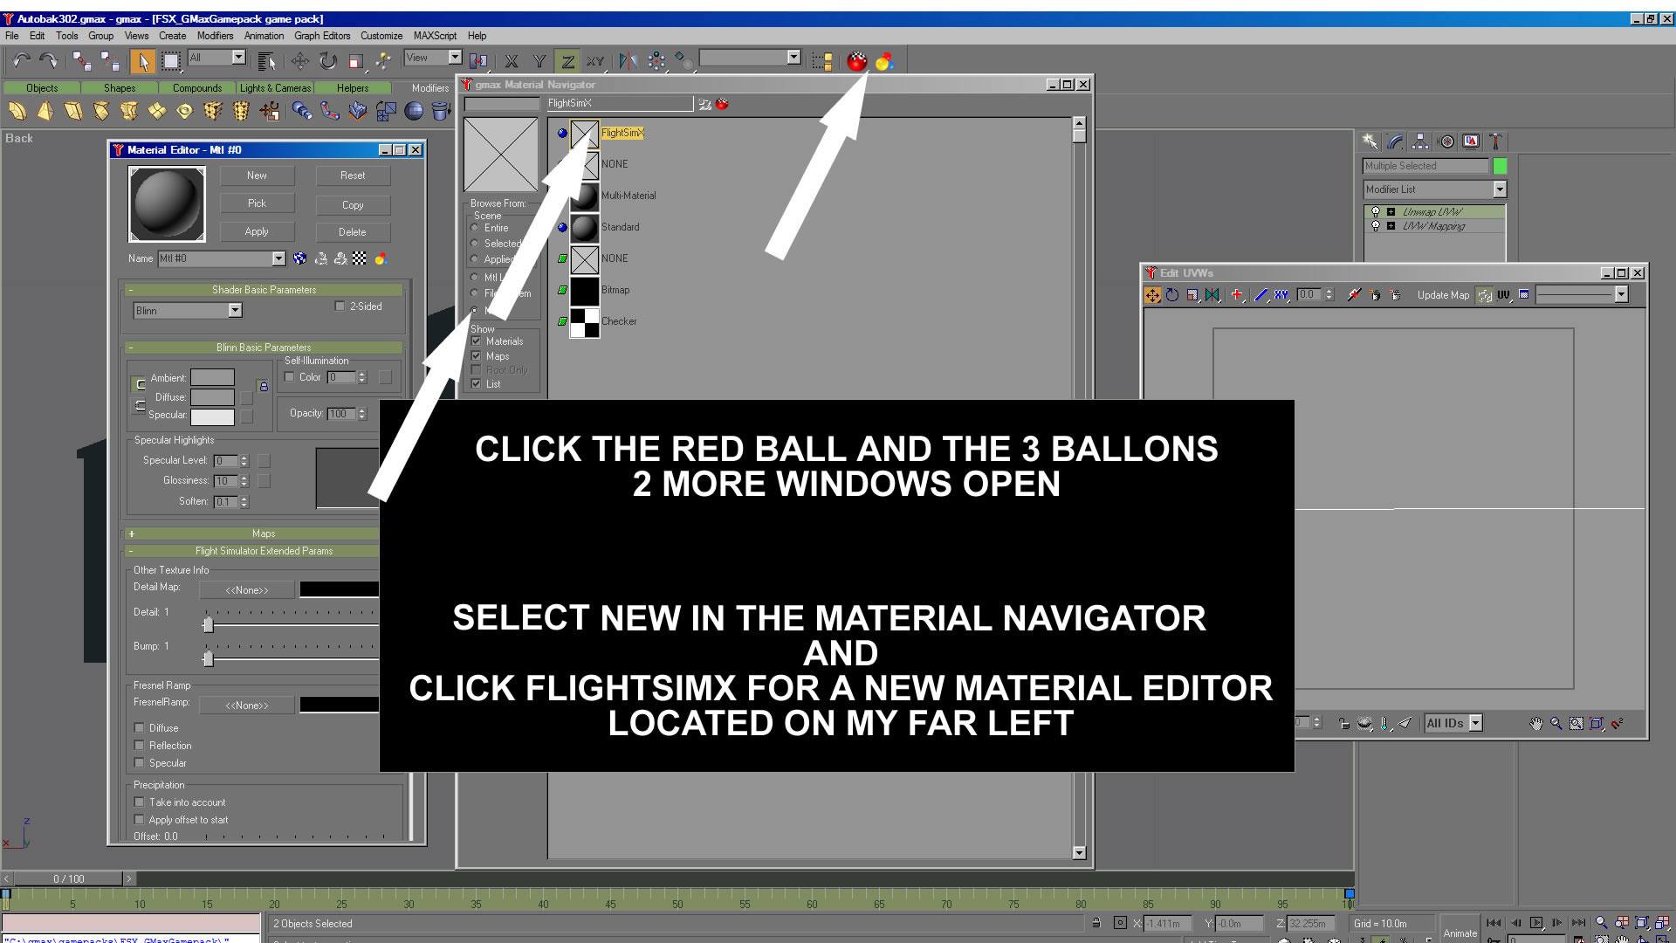The width and height of the screenshot is (1676, 943).
Task: Switch to the Lights & Cameras tab
Action: pyautogui.click(x=274, y=88)
